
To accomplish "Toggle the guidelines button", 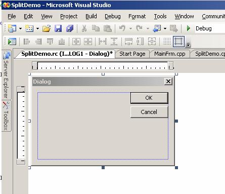I will (x=178, y=42).
